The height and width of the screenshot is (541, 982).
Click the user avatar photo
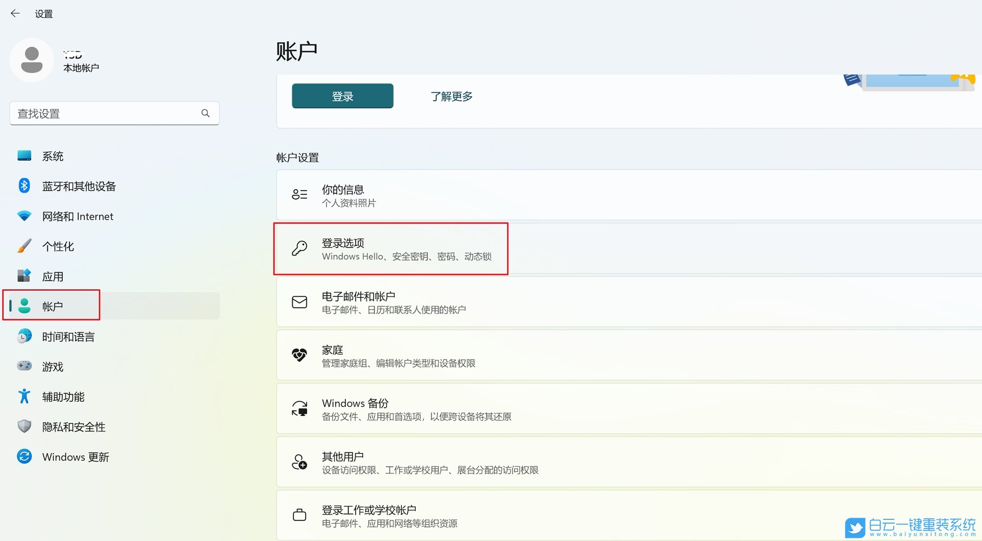coord(32,60)
